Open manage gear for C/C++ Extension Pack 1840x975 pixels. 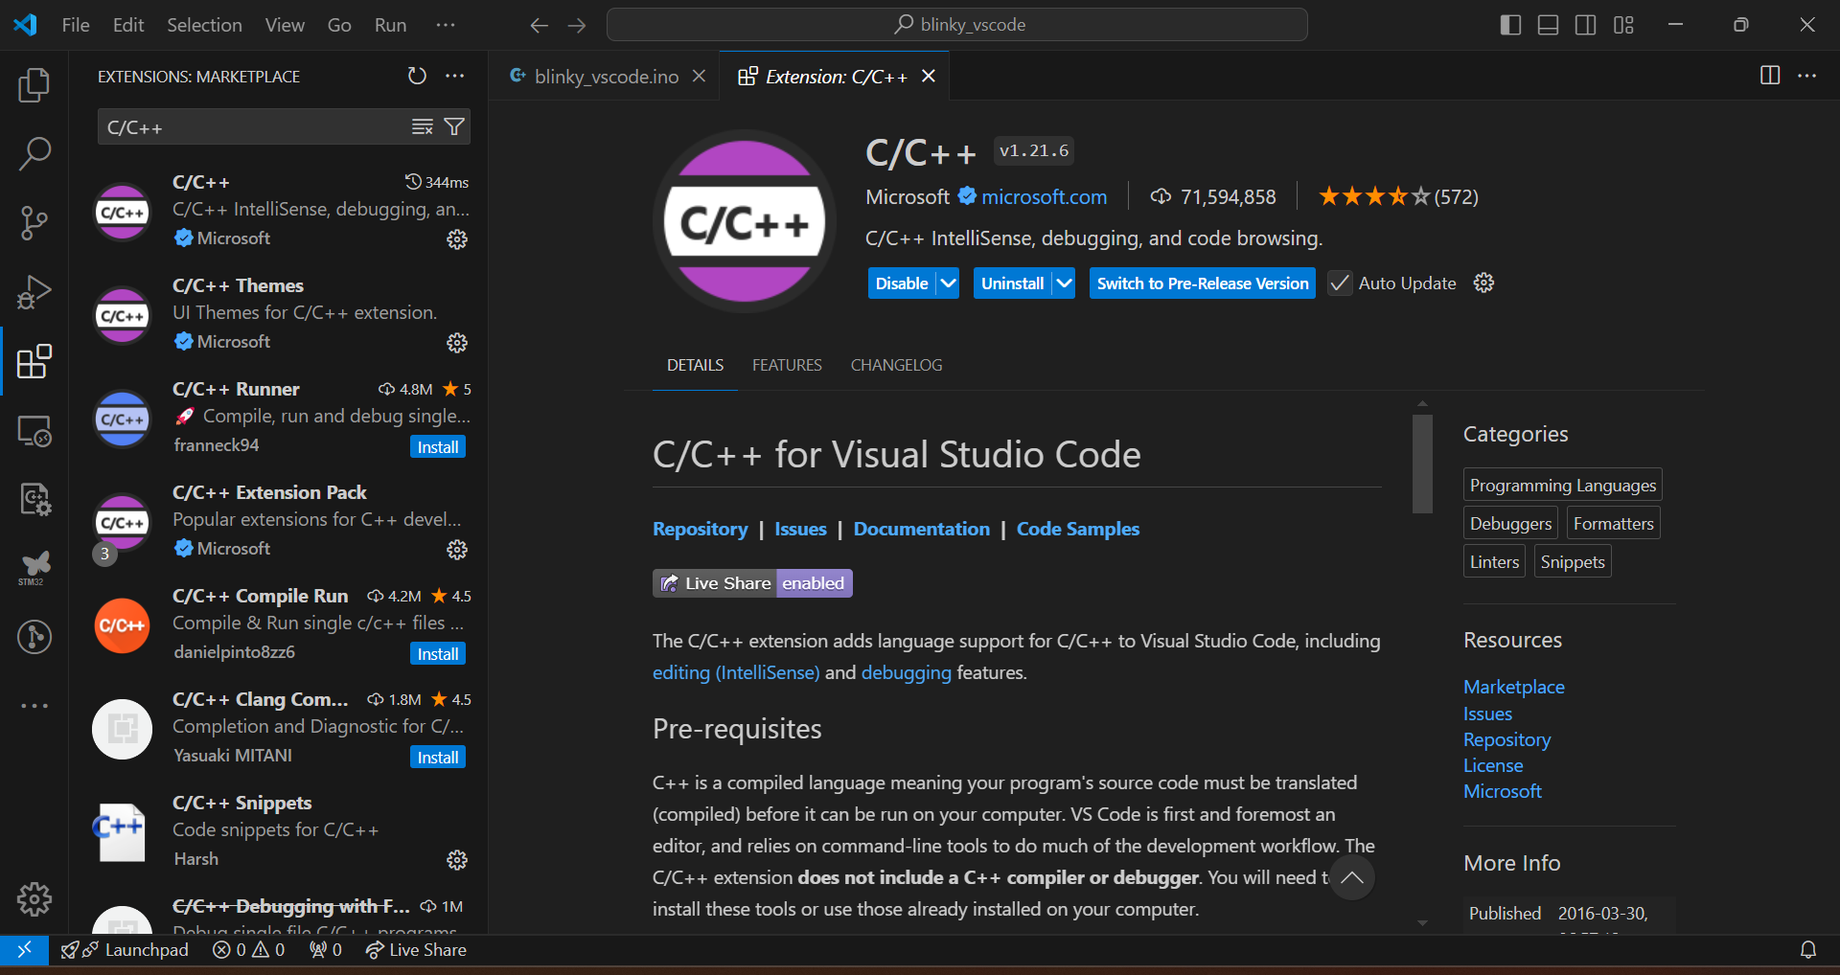pos(457,550)
